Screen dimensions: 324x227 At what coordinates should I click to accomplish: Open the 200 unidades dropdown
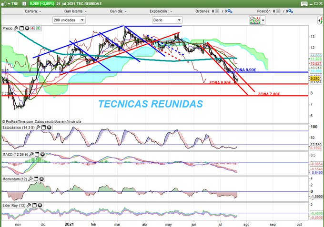point(69,20)
